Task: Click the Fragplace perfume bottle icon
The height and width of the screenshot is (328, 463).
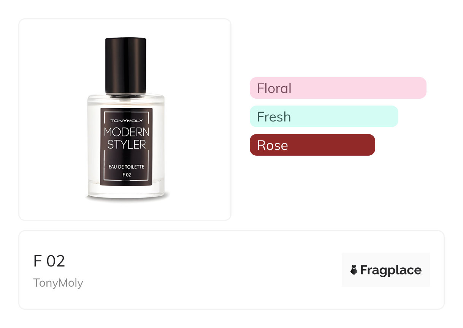Action: pyautogui.click(x=354, y=270)
